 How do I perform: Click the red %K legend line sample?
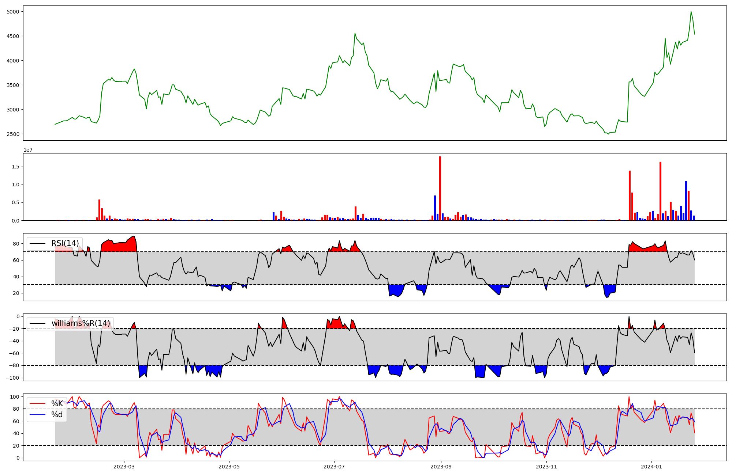pos(38,404)
